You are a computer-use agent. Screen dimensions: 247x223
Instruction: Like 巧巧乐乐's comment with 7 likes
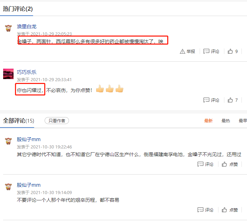pos(233,100)
